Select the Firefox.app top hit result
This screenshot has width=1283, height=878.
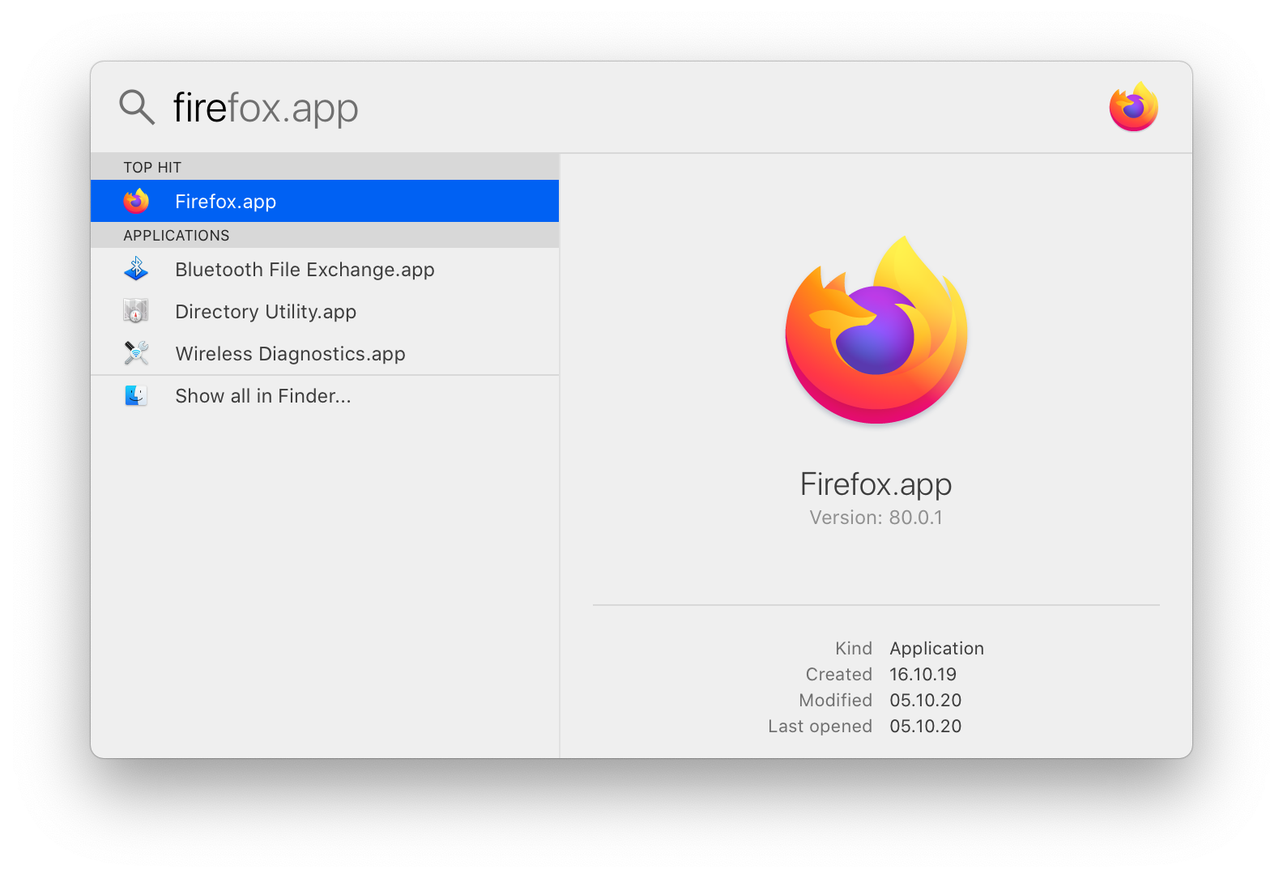[x=325, y=201]
